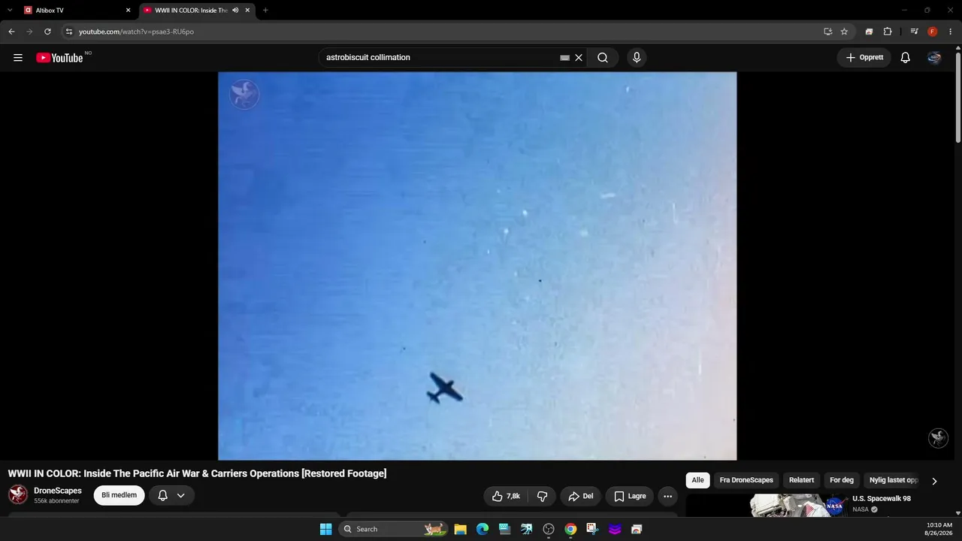Reload the current page
This screenshot has width=962, height=541.
pyautogui.click(x=47, y=32)
